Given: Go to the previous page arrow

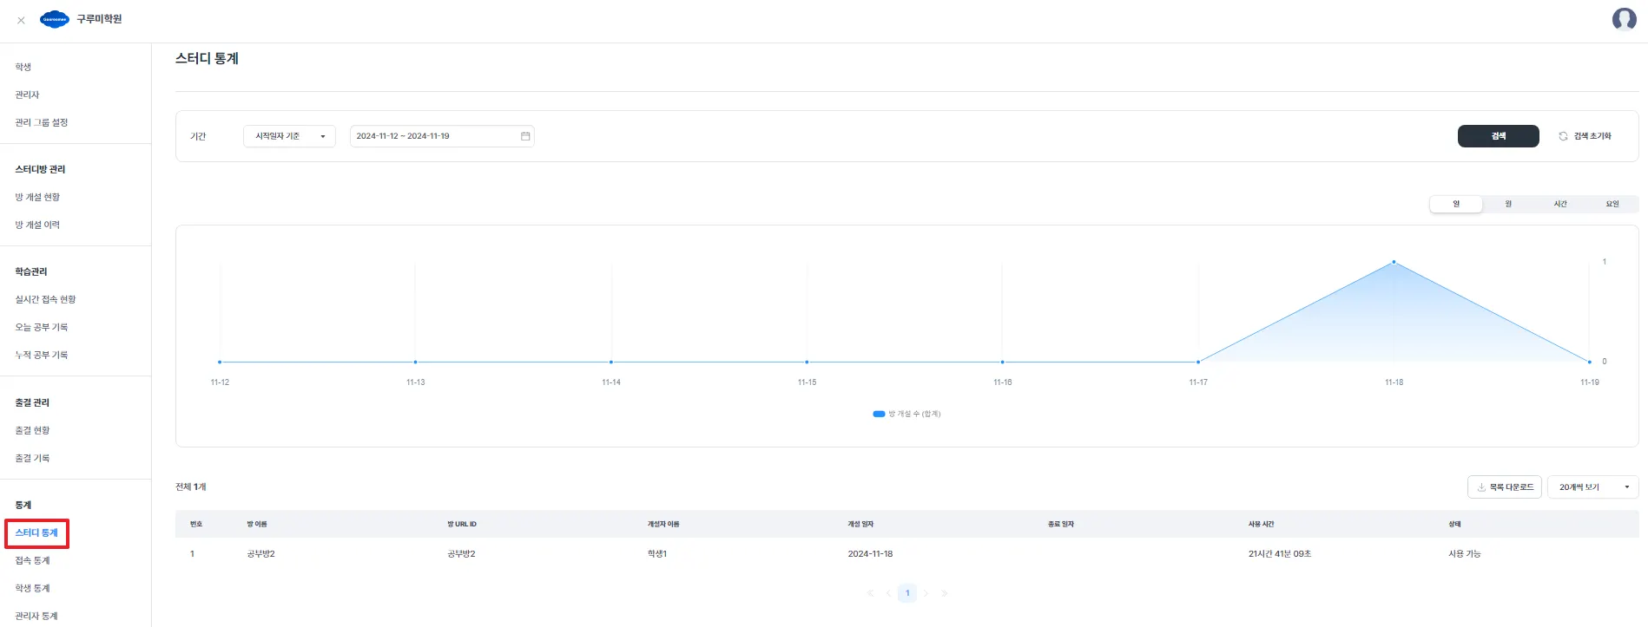Looking at the screenshot, I should [888, 593].
